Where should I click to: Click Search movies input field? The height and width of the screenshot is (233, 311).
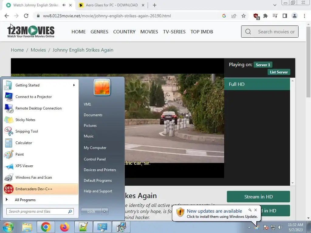[270, 32]
